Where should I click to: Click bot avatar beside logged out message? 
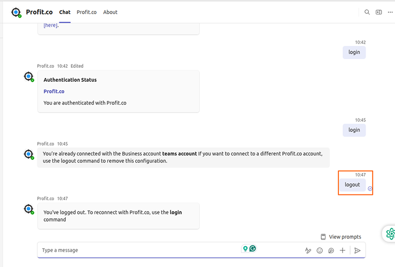click(x=29, y=209)
